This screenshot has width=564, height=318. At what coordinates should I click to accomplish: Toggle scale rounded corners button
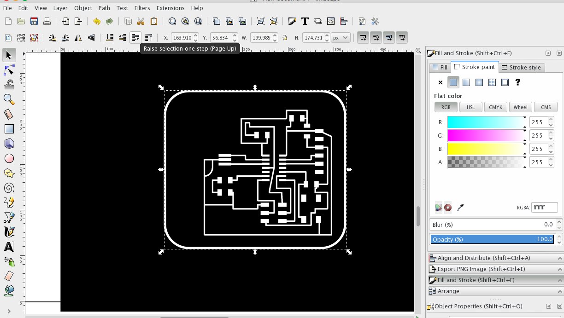pyautogui.click(x=376, y=37)
